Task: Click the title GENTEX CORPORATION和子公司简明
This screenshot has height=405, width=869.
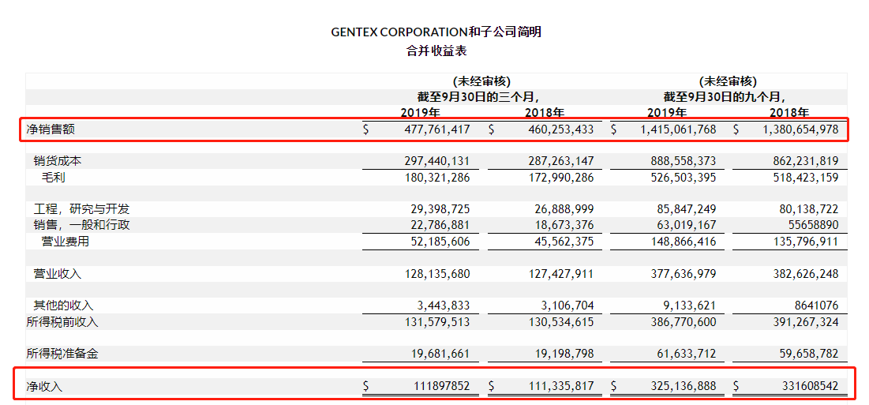Action: click(x=436, y=32)
